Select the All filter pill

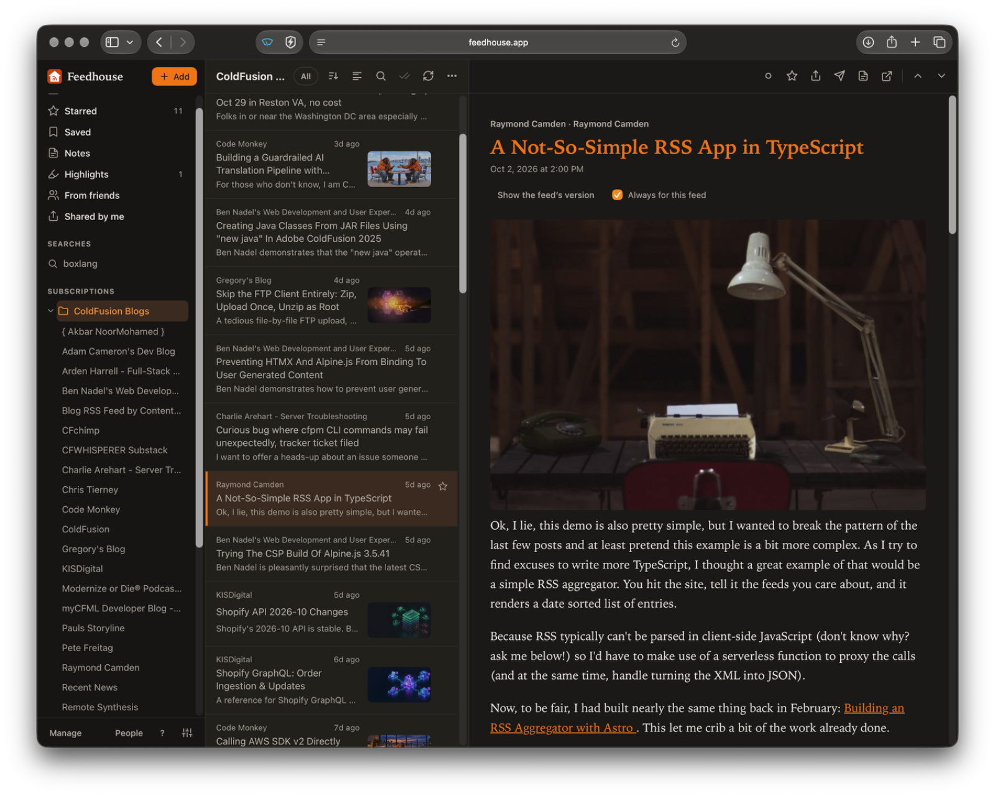[305, 76]
